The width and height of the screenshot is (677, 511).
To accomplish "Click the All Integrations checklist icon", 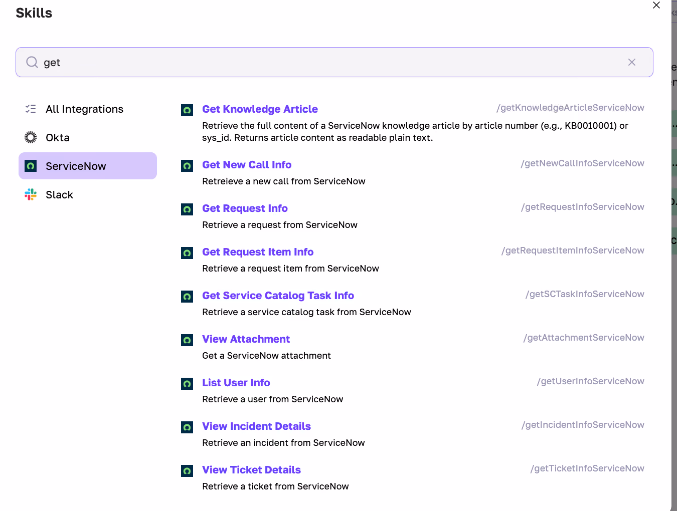I will pos(31,109).
